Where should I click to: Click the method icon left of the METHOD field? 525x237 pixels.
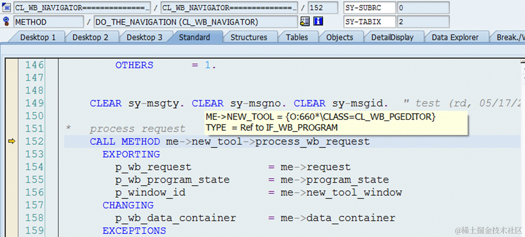[6, 21]
